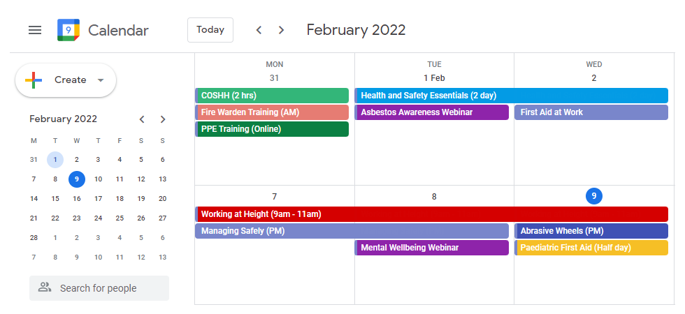Screen dimensions: 685x314
Task: Open Fire Warden Training (AM) event
Action: tap(272, 112)
